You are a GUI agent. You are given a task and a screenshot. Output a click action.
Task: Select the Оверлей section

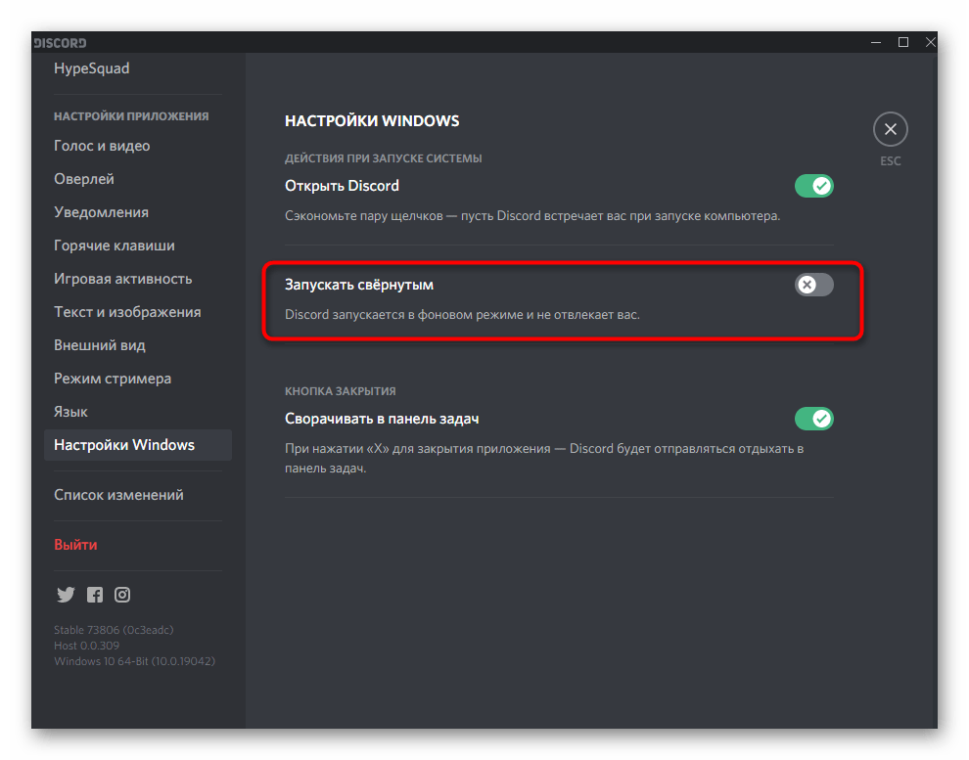tap(84, 179)
